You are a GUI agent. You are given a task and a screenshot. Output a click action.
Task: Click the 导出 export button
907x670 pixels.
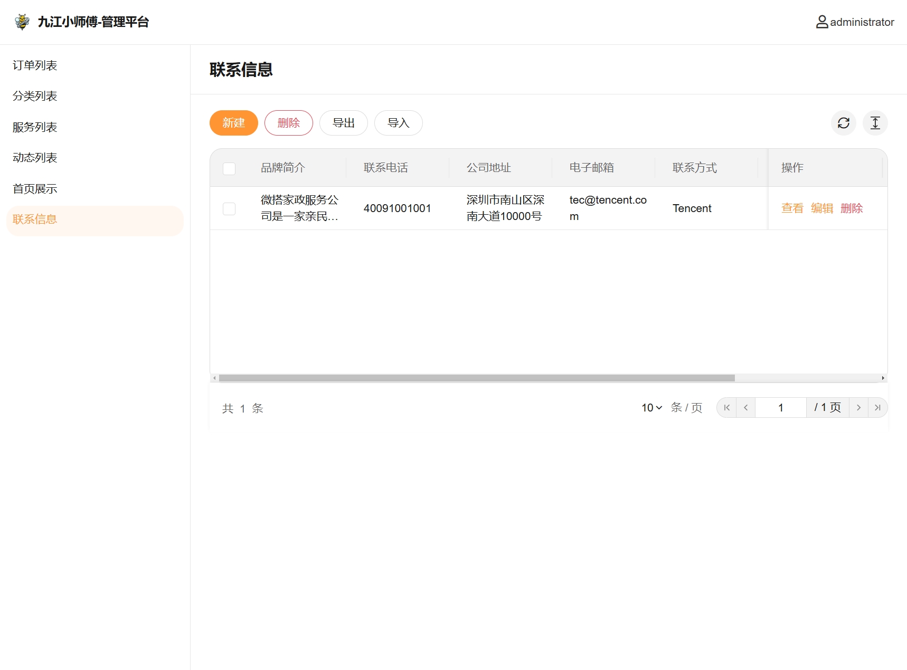click(x=343, y=123)
